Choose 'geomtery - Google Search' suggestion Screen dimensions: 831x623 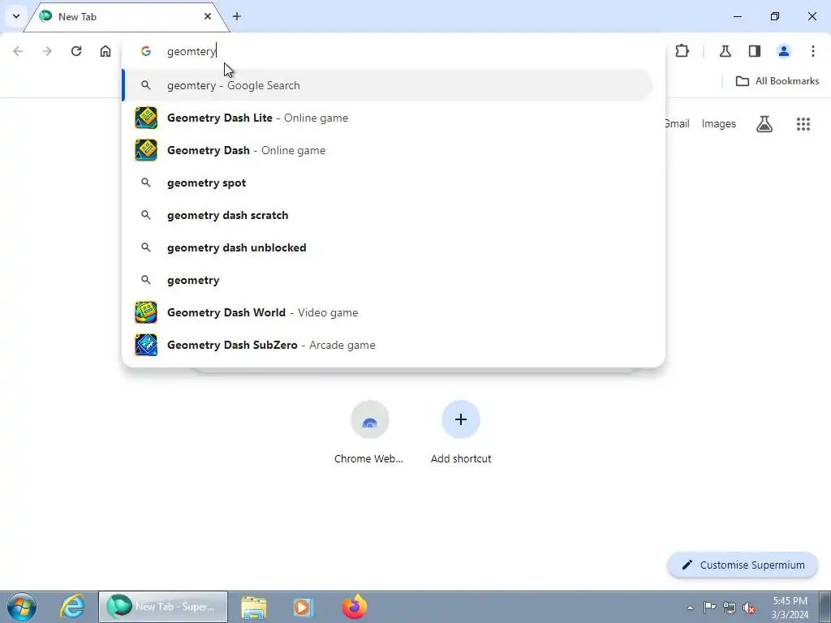(389, 85)
